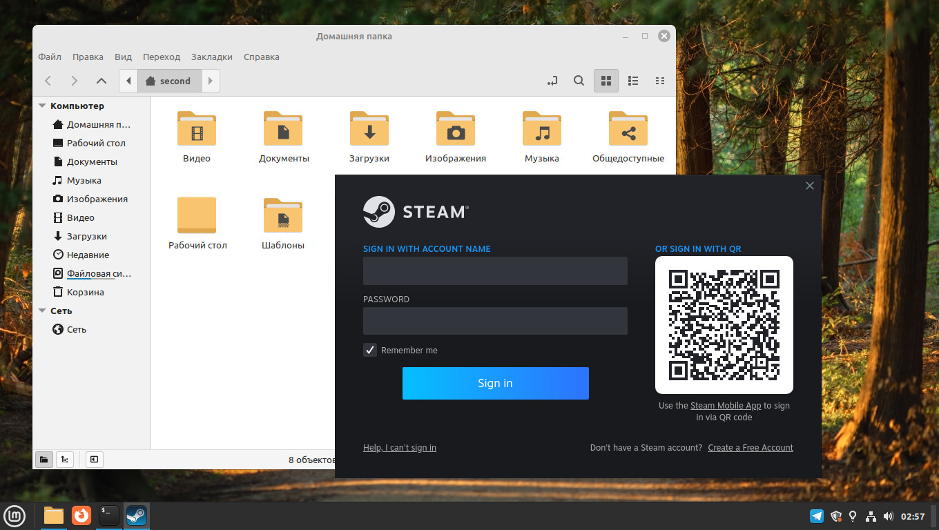
Task: Open the Steam Mobile App link
Action: pos(726,406)
